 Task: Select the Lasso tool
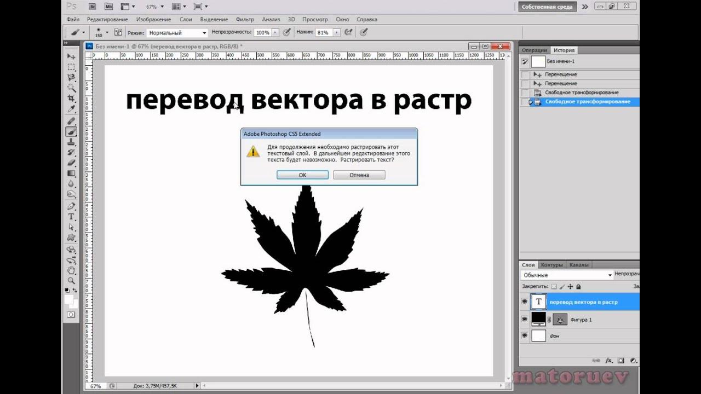point(71,78)
